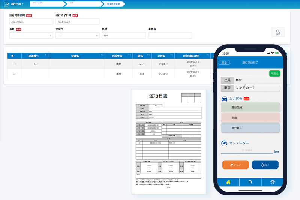
Task: Expand the 営業所 dropdown
Action: click(x=77, y=36)
